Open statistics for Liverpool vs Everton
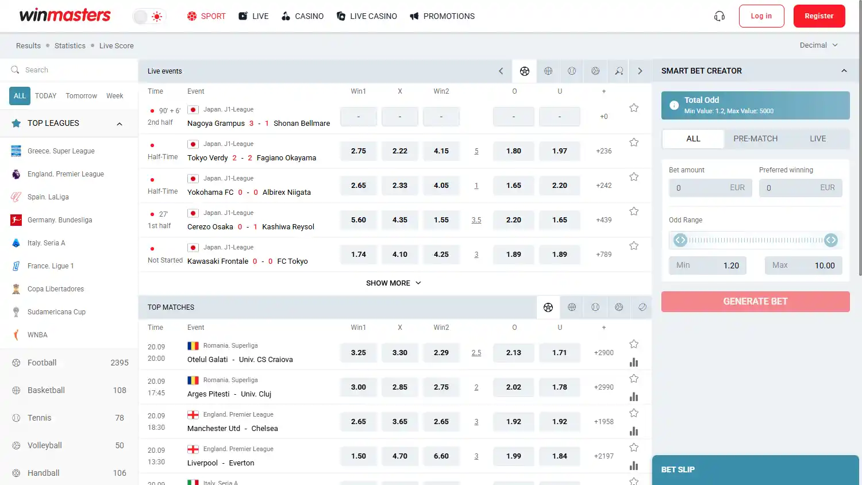The width and height of the screenshot is (862, 485). [634, 466]
